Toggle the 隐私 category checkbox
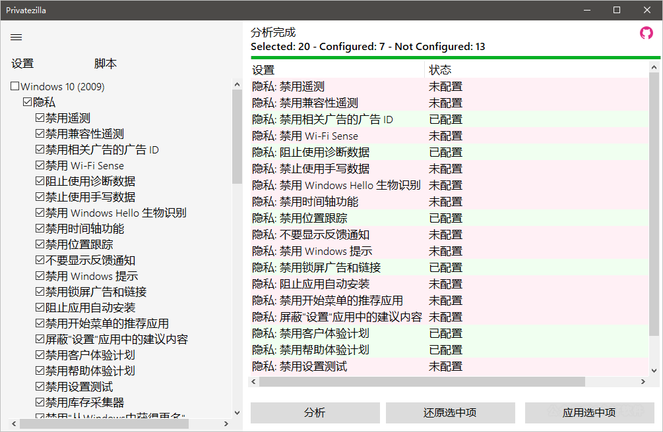 (x=28, y=102)
